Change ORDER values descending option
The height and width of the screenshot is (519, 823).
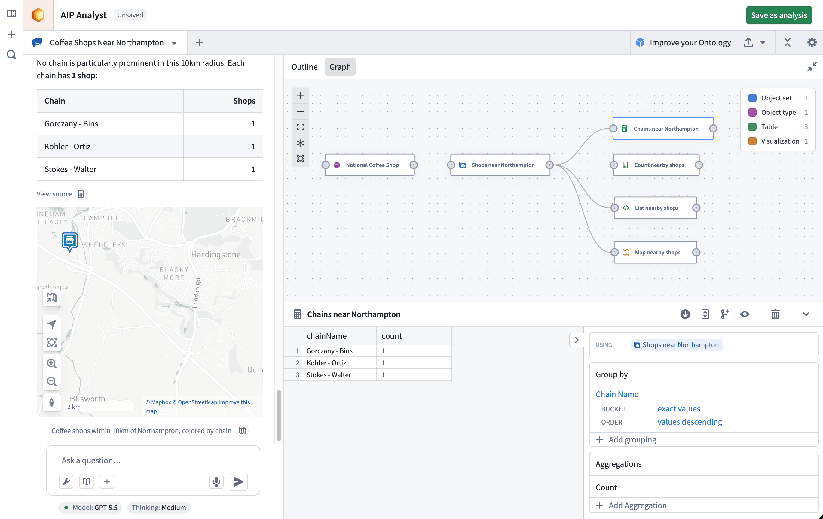pyautogui.click(x=690, y=422)
